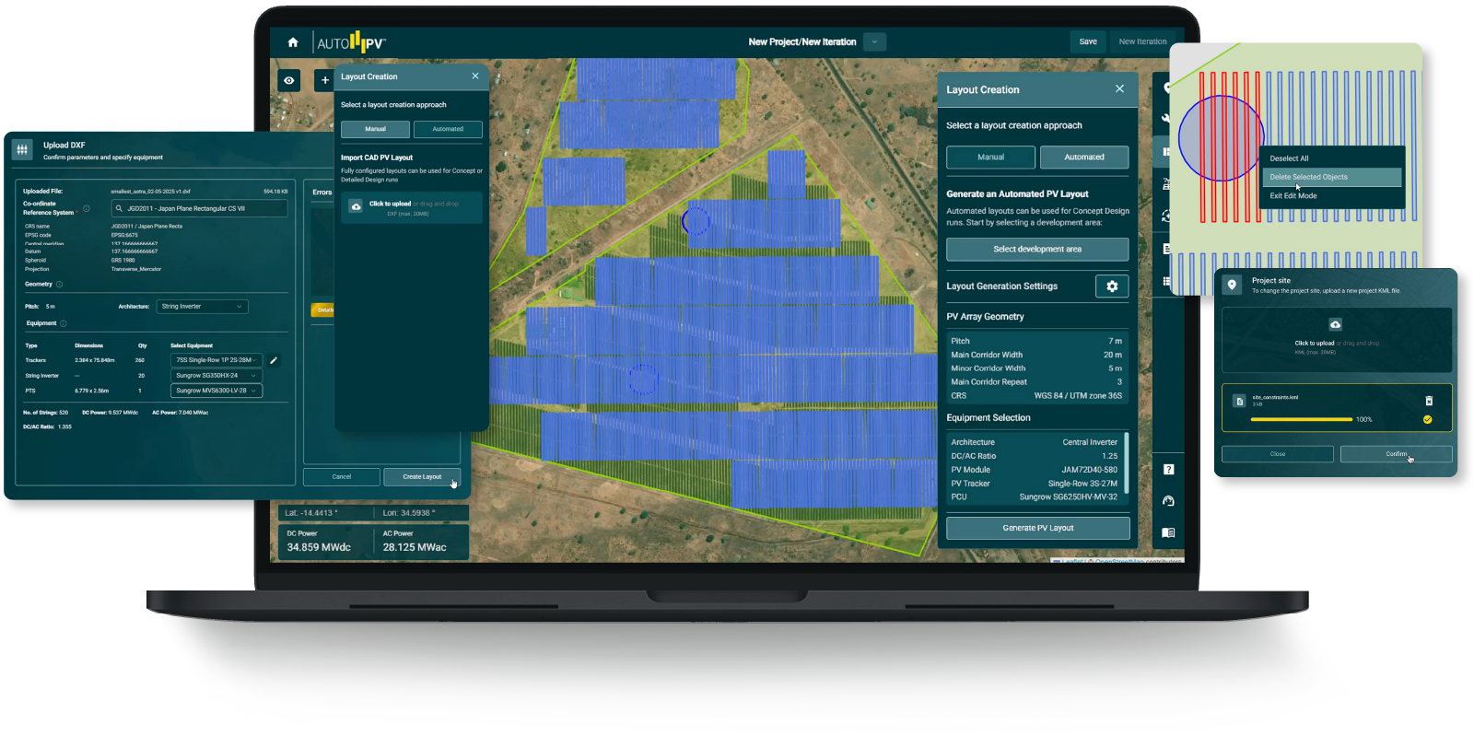1474x736 pixels.
Task: Open the documentation book sidebar icon
Action: (x=1168, y=532)
